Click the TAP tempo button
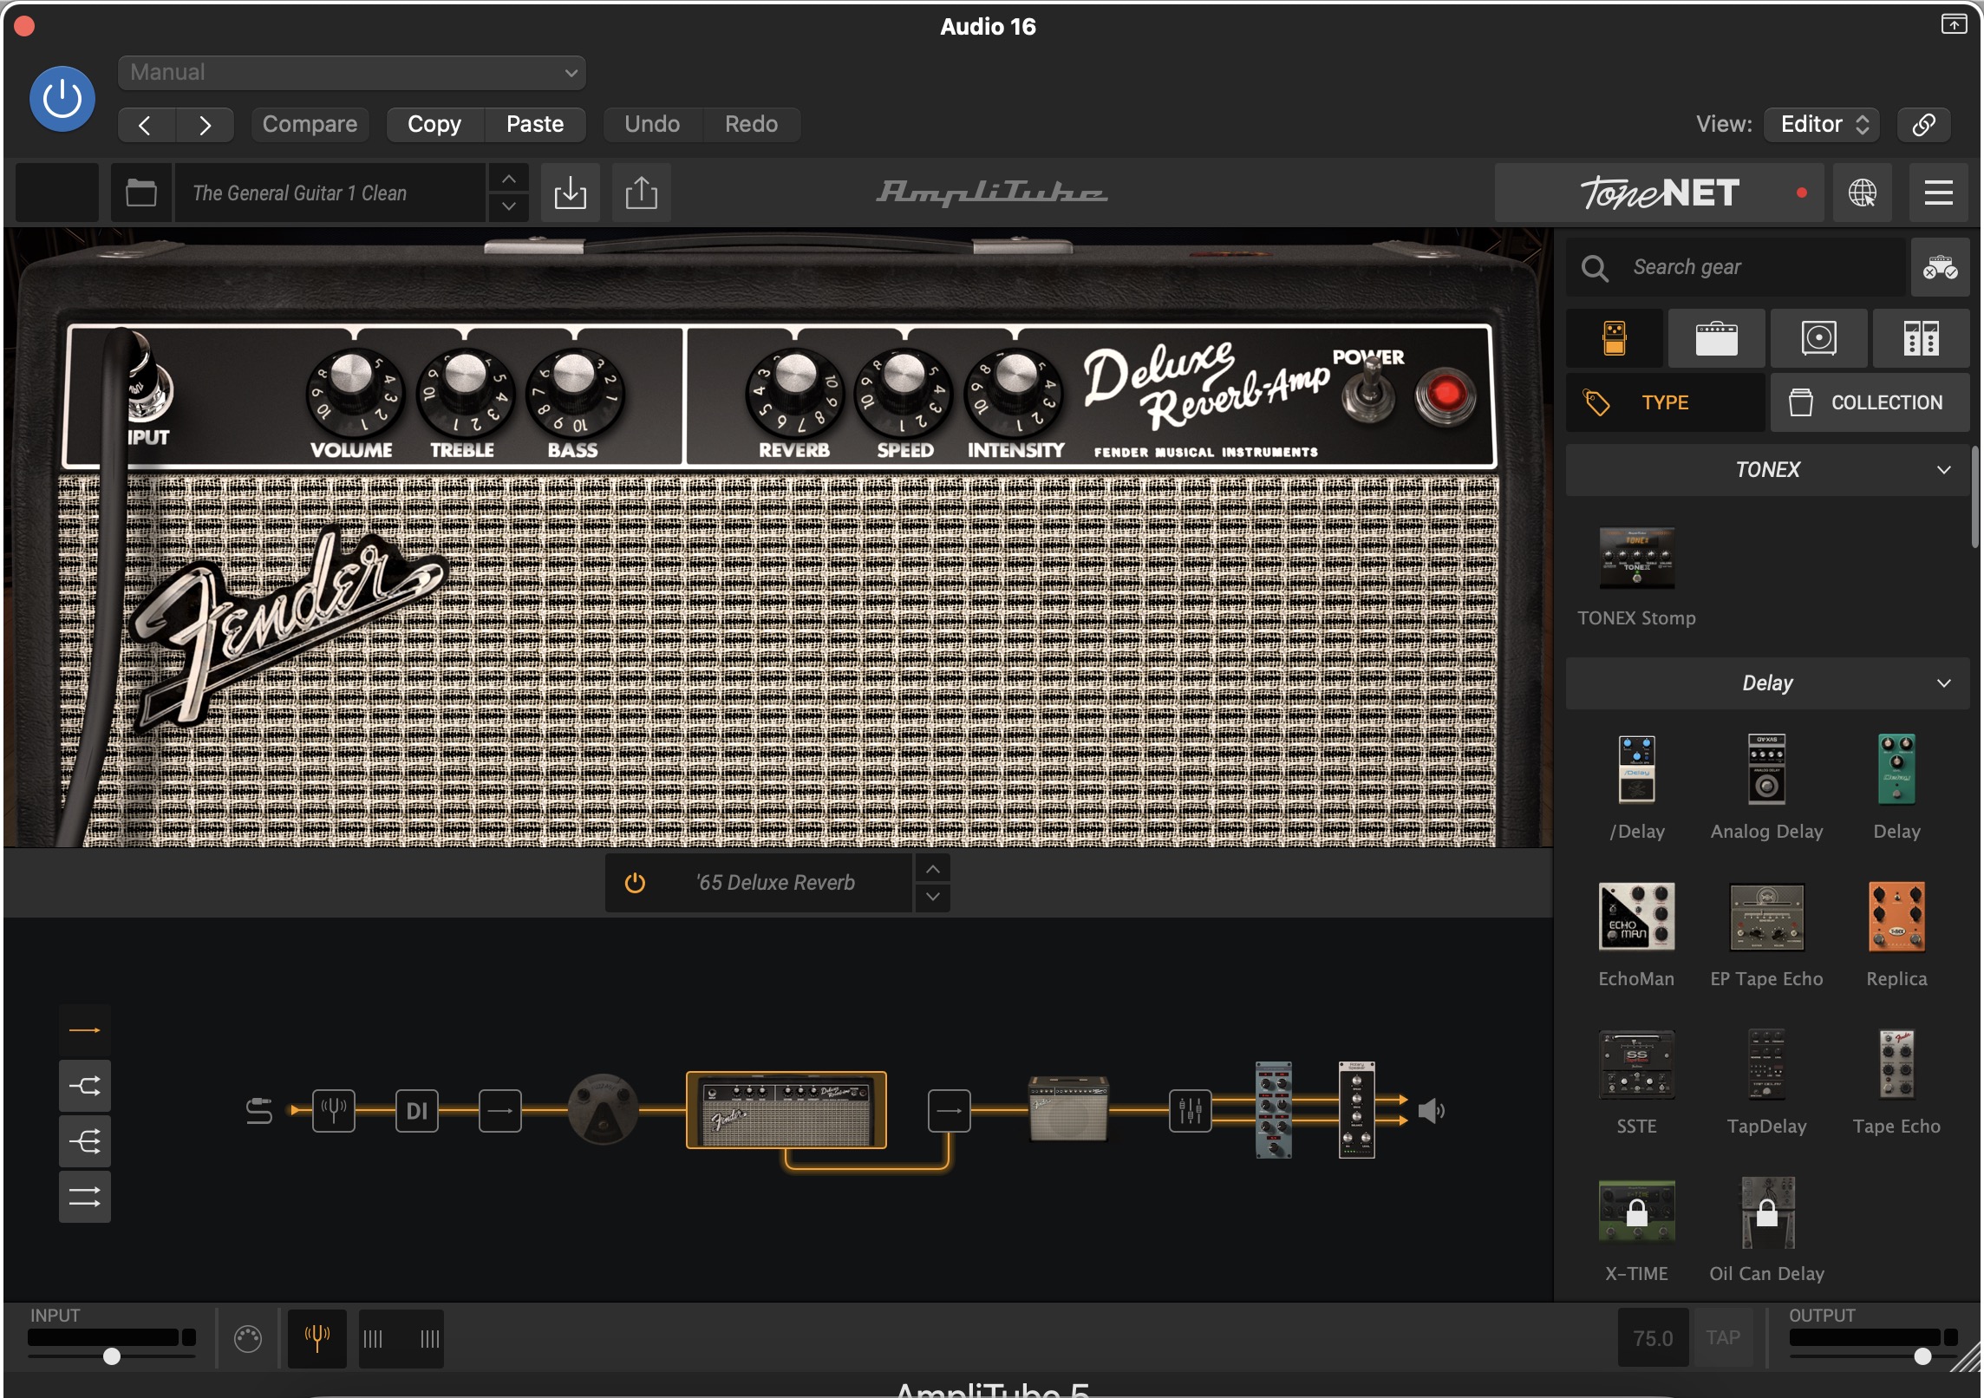 point(1723,1338)
